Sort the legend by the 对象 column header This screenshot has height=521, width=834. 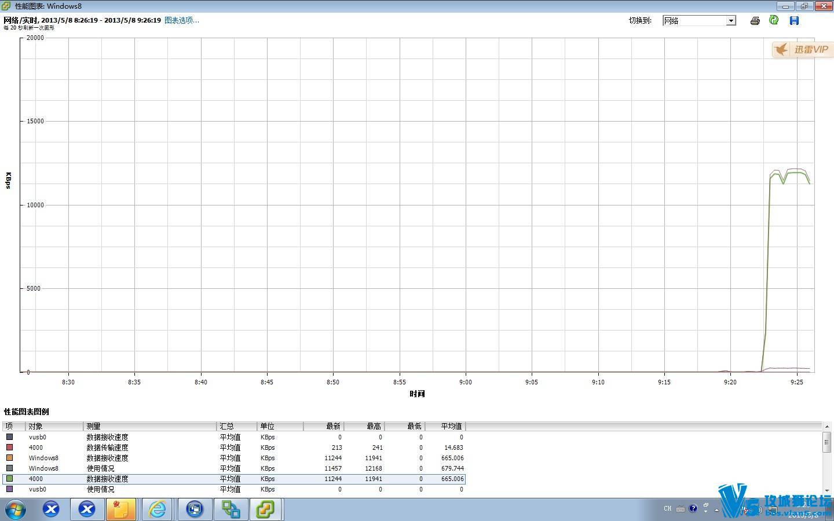[x=54, y=426]
